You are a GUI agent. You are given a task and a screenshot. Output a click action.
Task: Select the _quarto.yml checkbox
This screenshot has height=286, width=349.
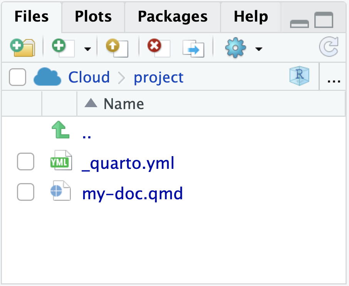25,162
